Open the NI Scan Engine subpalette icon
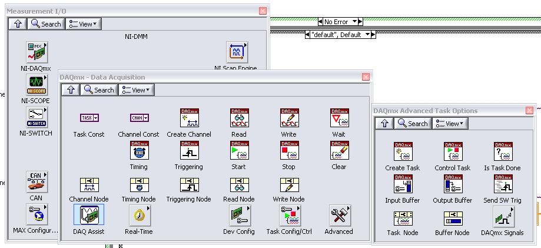This screenshot has height=248, width=541. 237,52
